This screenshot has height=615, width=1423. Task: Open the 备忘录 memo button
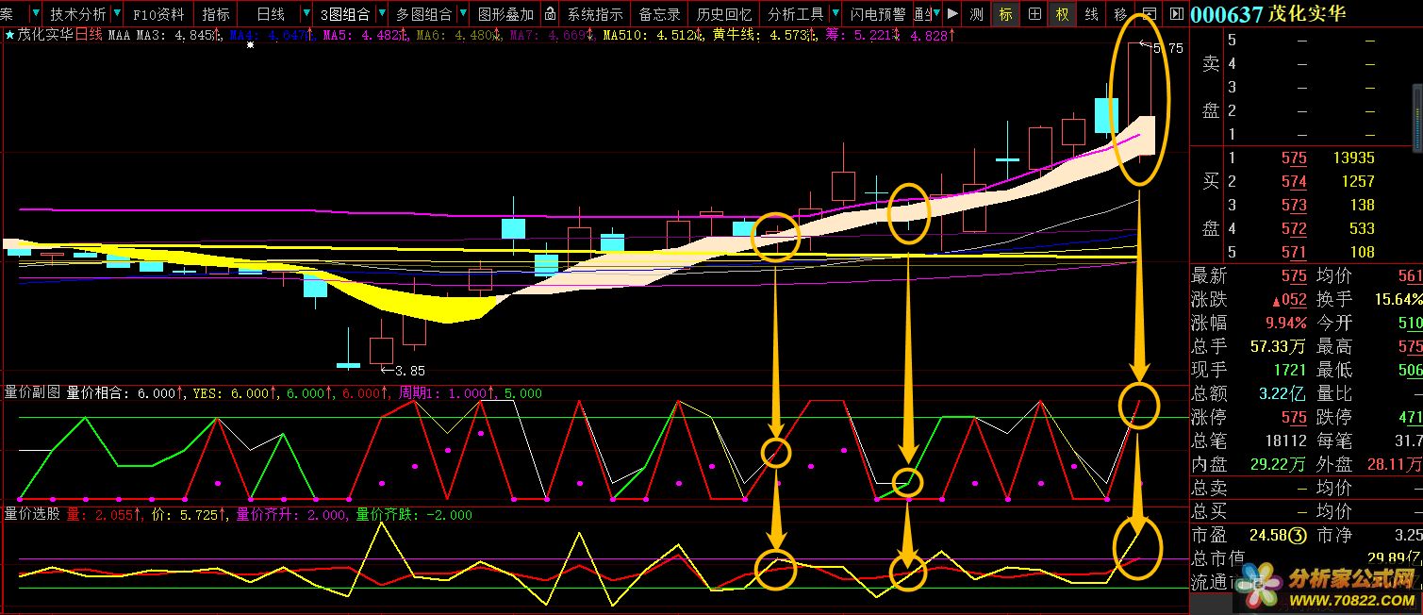pyautogui.click(x=659, y=14)
